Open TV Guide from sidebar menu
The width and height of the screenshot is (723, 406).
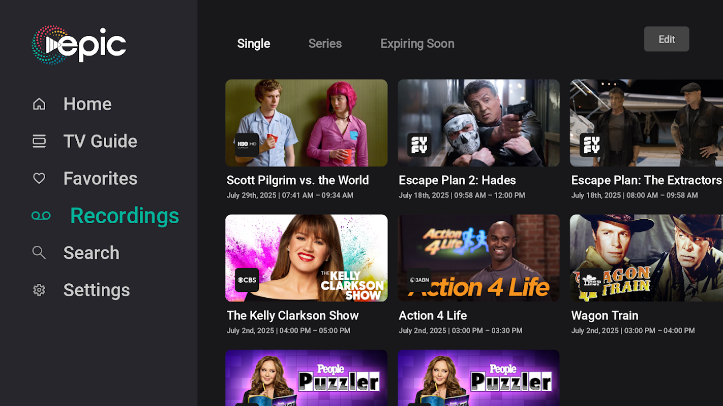click(x=100, y=141)
